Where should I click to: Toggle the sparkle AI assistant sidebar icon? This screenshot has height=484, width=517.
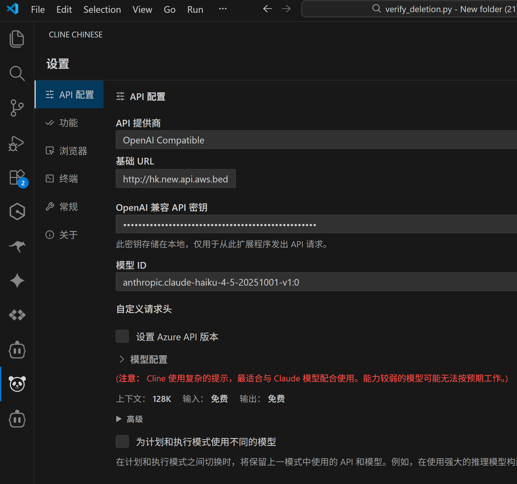coord(17,280)
